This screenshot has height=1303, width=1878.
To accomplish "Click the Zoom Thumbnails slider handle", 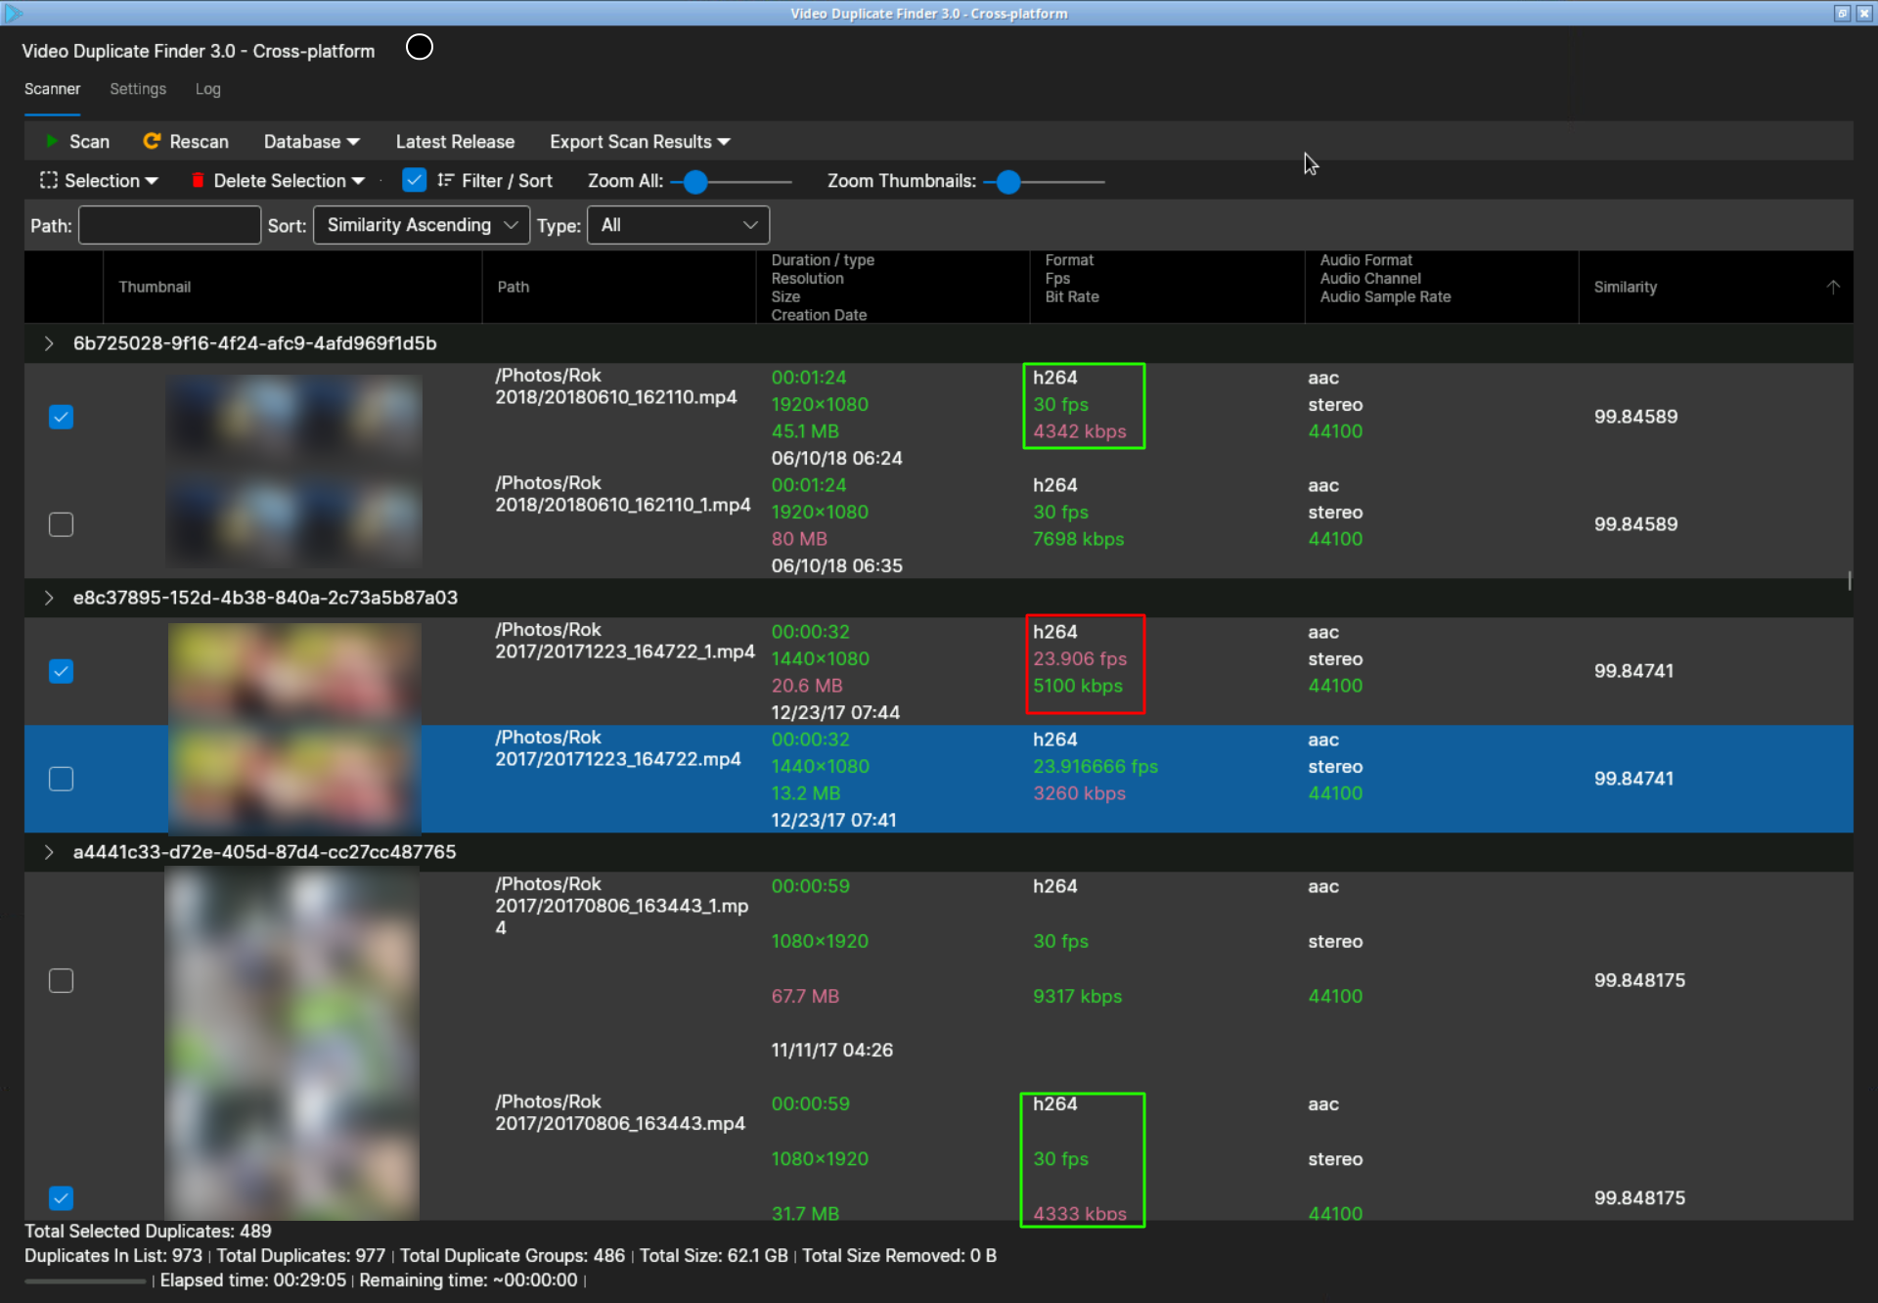I will [1008, 182].
